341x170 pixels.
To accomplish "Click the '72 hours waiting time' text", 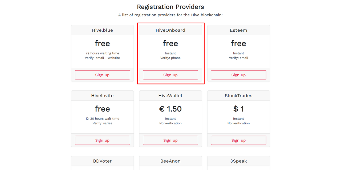I will point(102,53).
